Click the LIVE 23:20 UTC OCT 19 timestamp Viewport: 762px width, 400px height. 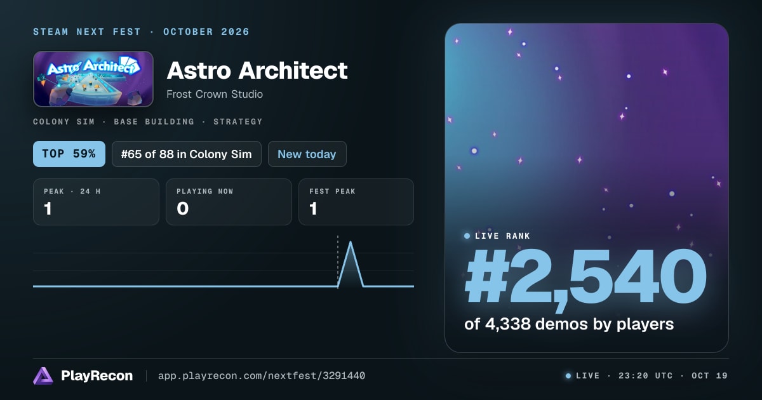[652, 376]
